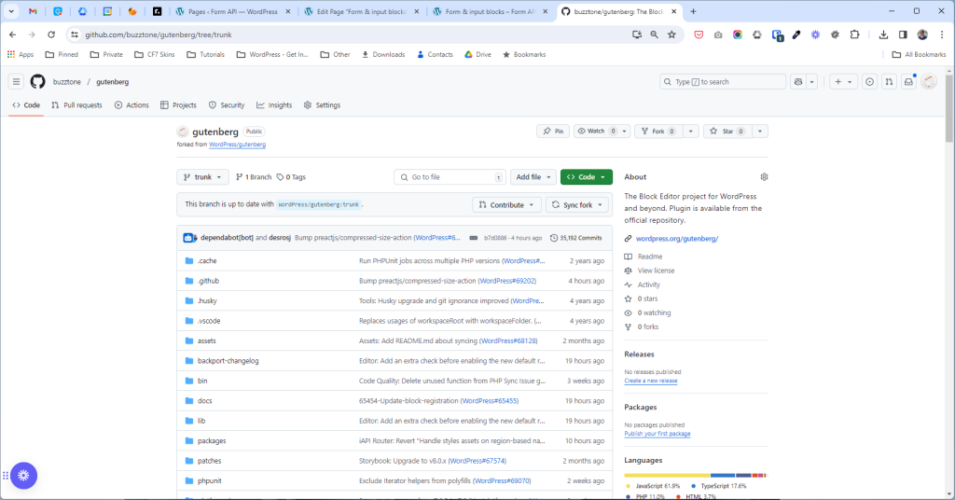Click the JavaScript segment in Languages bar
This screenshot has height=500, width=955.
tap(667, 475)
